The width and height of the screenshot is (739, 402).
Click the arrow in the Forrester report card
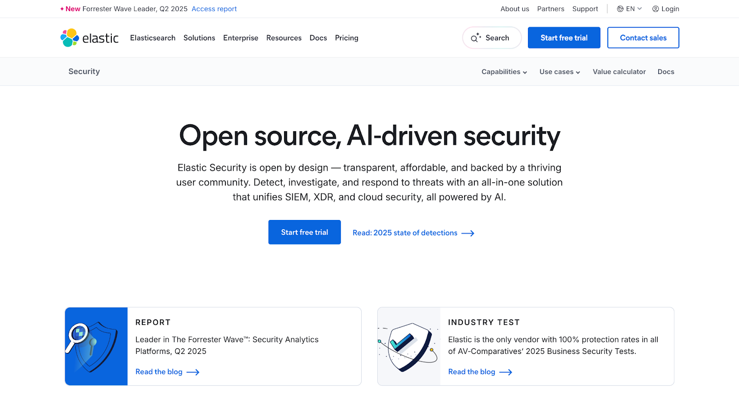(193, 372)
